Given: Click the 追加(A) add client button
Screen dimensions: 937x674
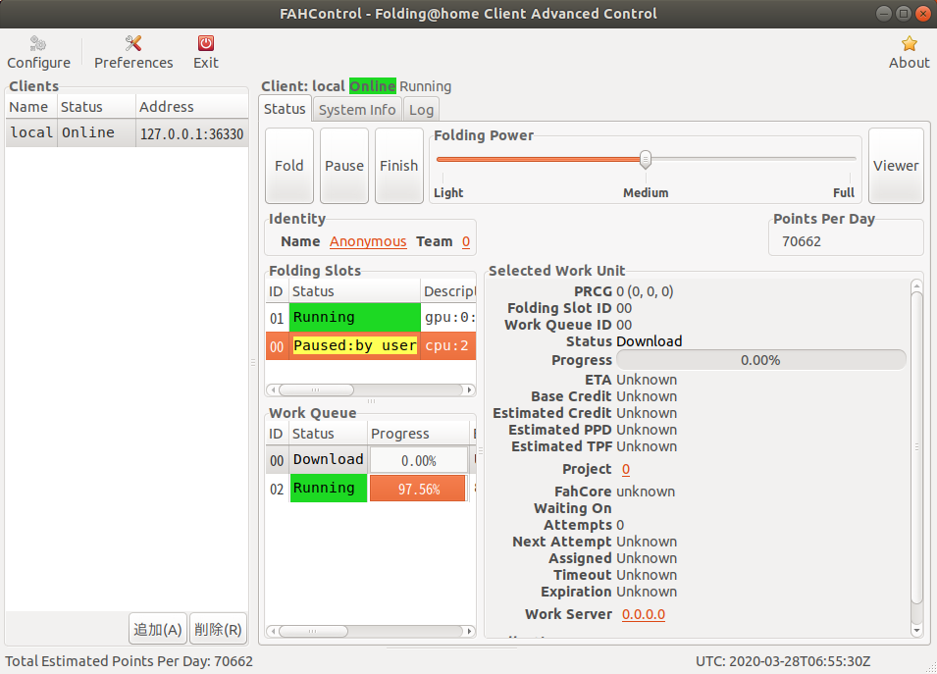Looking at the screenshot, I should pyautogui.click(x=158, y=629).
